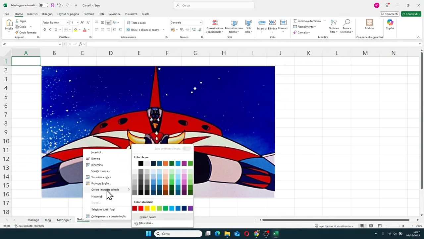The width and height of the screenshot is (424, 239).
Task: Click the Commenti button
Action: click(x=389, y=14)
